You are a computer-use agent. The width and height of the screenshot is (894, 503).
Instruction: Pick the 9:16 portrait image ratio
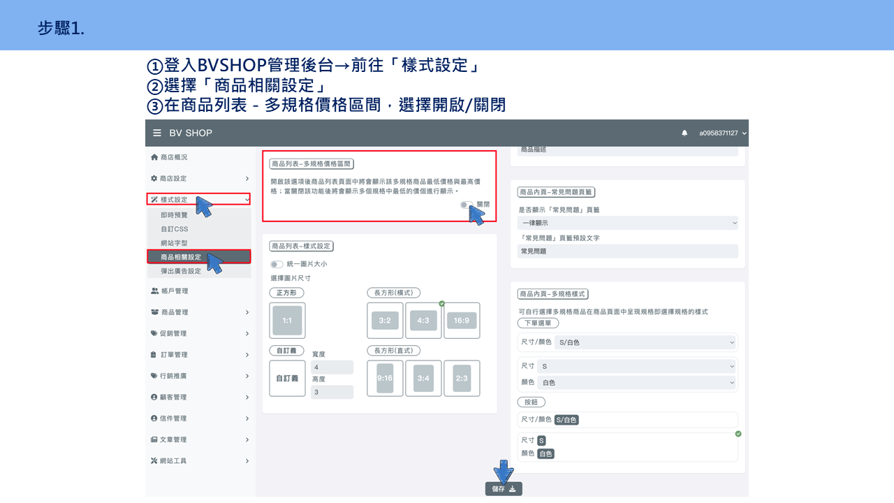pos(385,379)
